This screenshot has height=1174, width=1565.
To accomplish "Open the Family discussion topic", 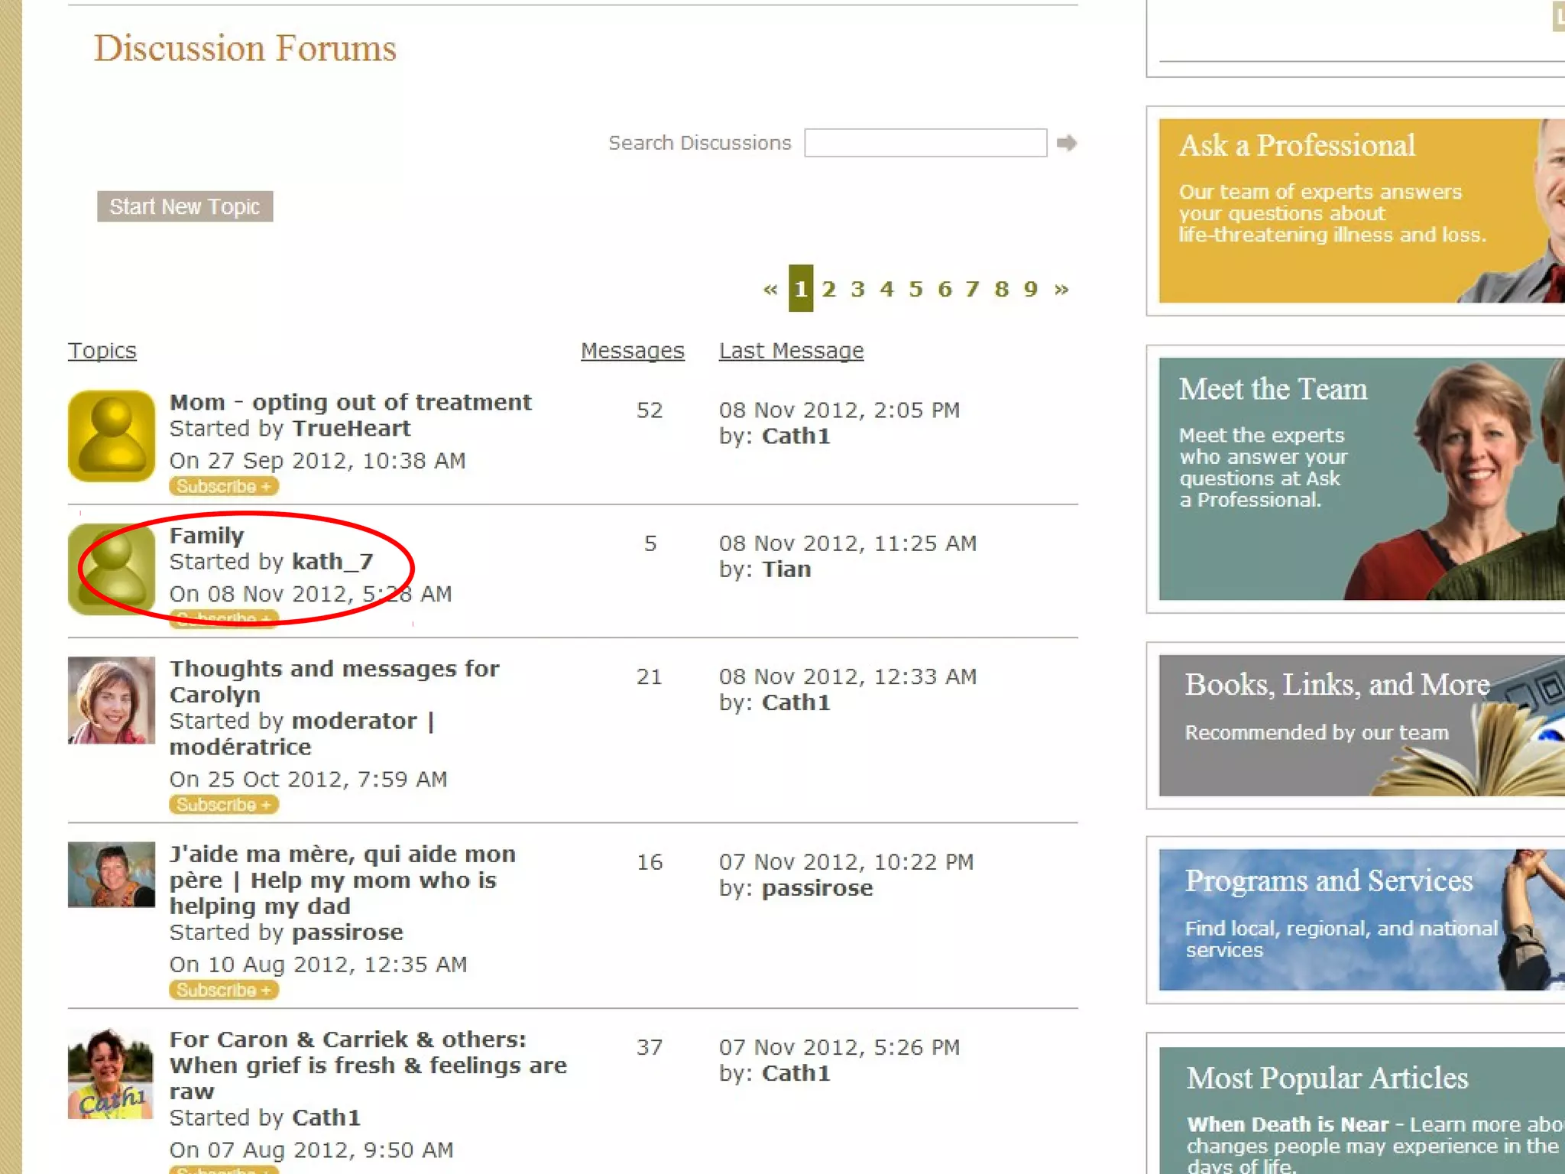I will pyautogui.click(x=206, y=536).
